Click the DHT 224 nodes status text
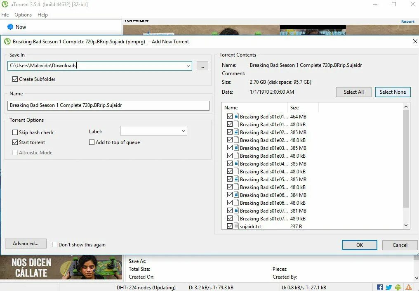Screen dimensions: 419x291 146,288
